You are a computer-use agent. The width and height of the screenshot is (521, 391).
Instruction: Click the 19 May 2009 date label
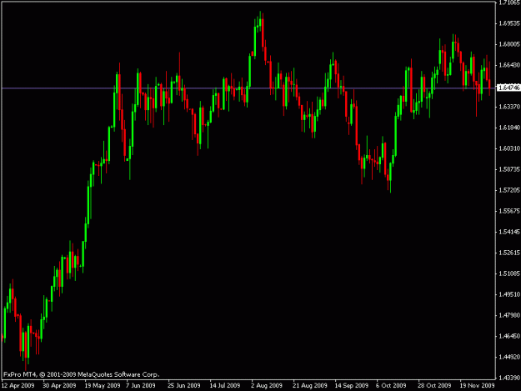coord(103,386)
